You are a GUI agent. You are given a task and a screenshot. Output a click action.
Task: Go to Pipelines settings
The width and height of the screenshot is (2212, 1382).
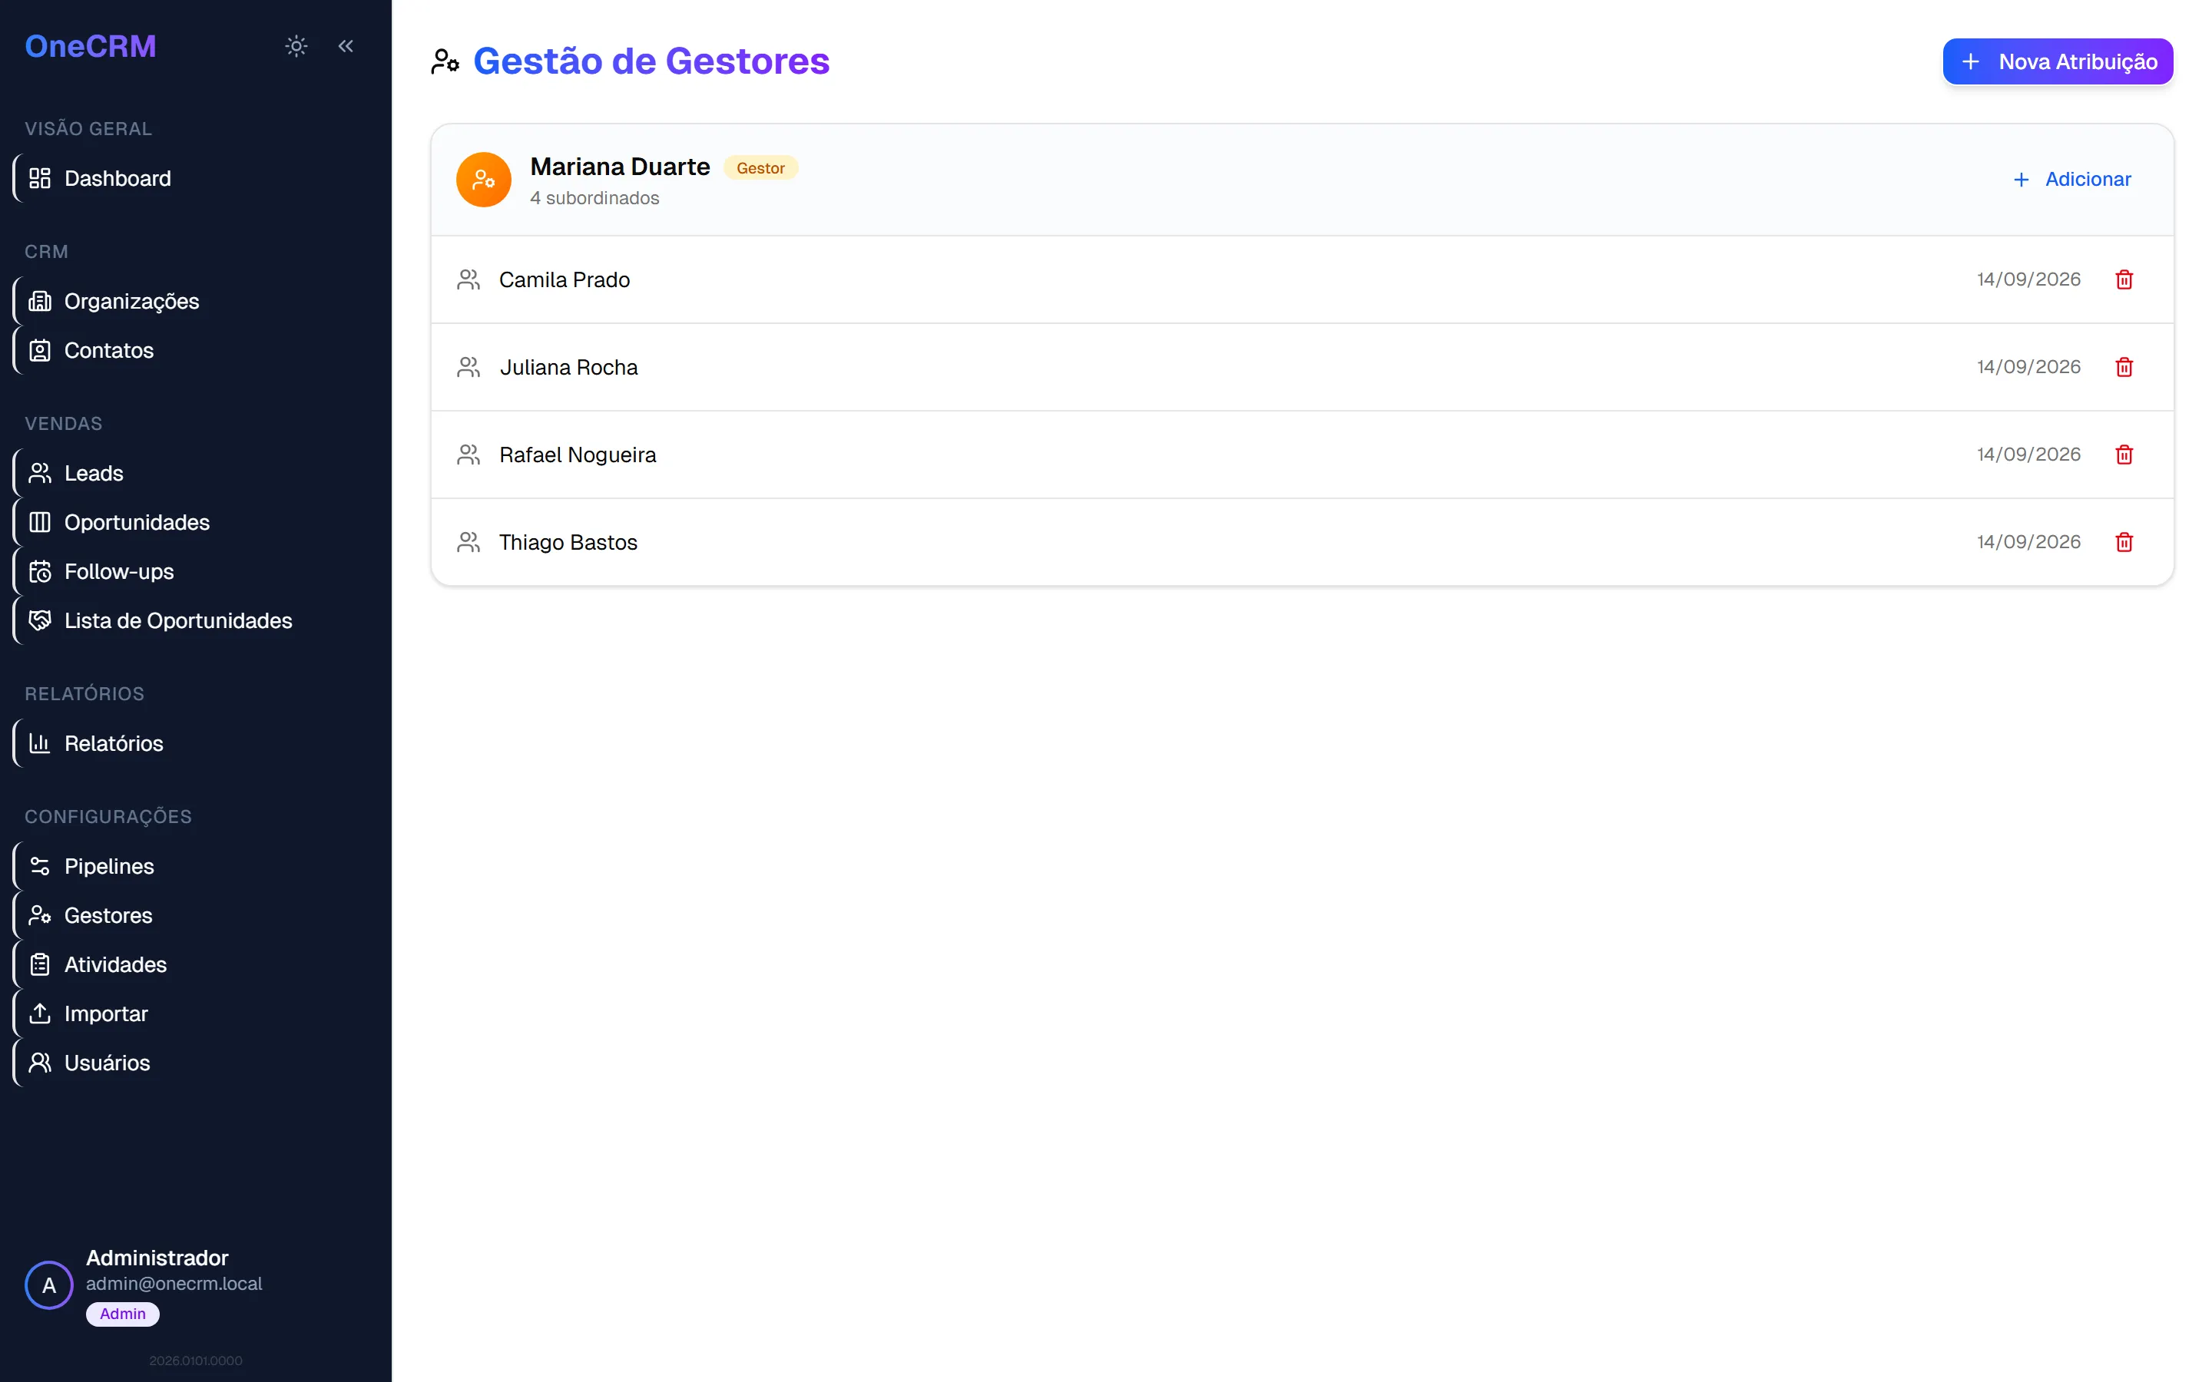pyautogui.click(x=197, y=865)
